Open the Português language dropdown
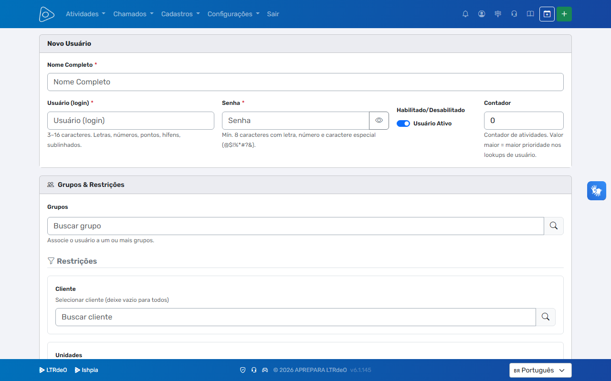Image resolution: width=611 pixels, height=381 pixels. point(540,370)
